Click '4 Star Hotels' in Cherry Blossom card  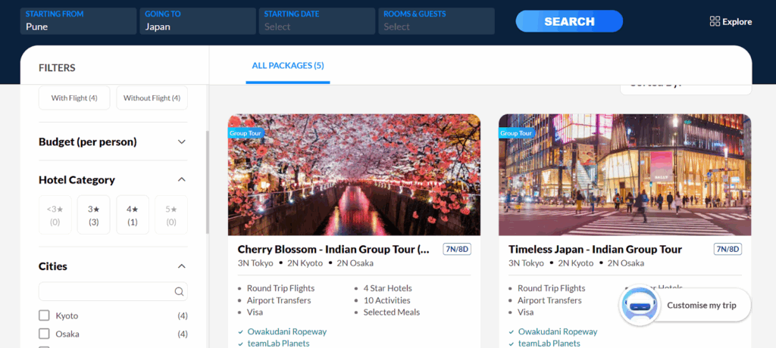[387, 288]
